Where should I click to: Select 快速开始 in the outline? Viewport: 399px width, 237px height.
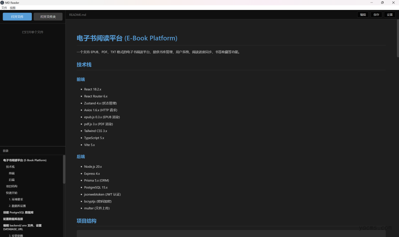[x=11, y=193]
